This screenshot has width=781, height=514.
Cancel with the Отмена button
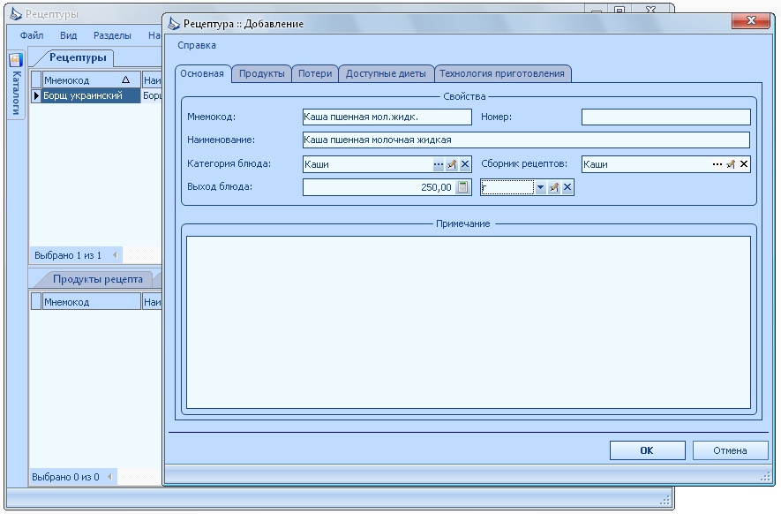click(x=730, y=450)
